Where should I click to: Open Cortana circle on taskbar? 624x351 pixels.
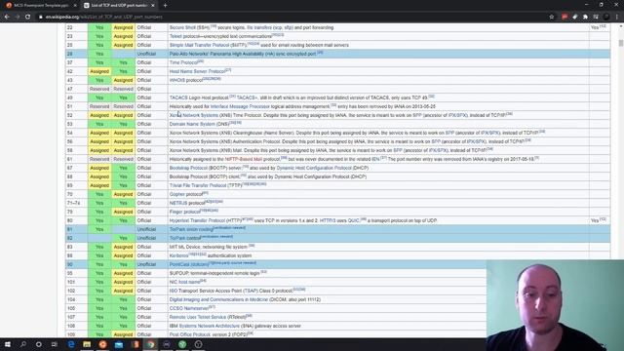tap(39, 344)
